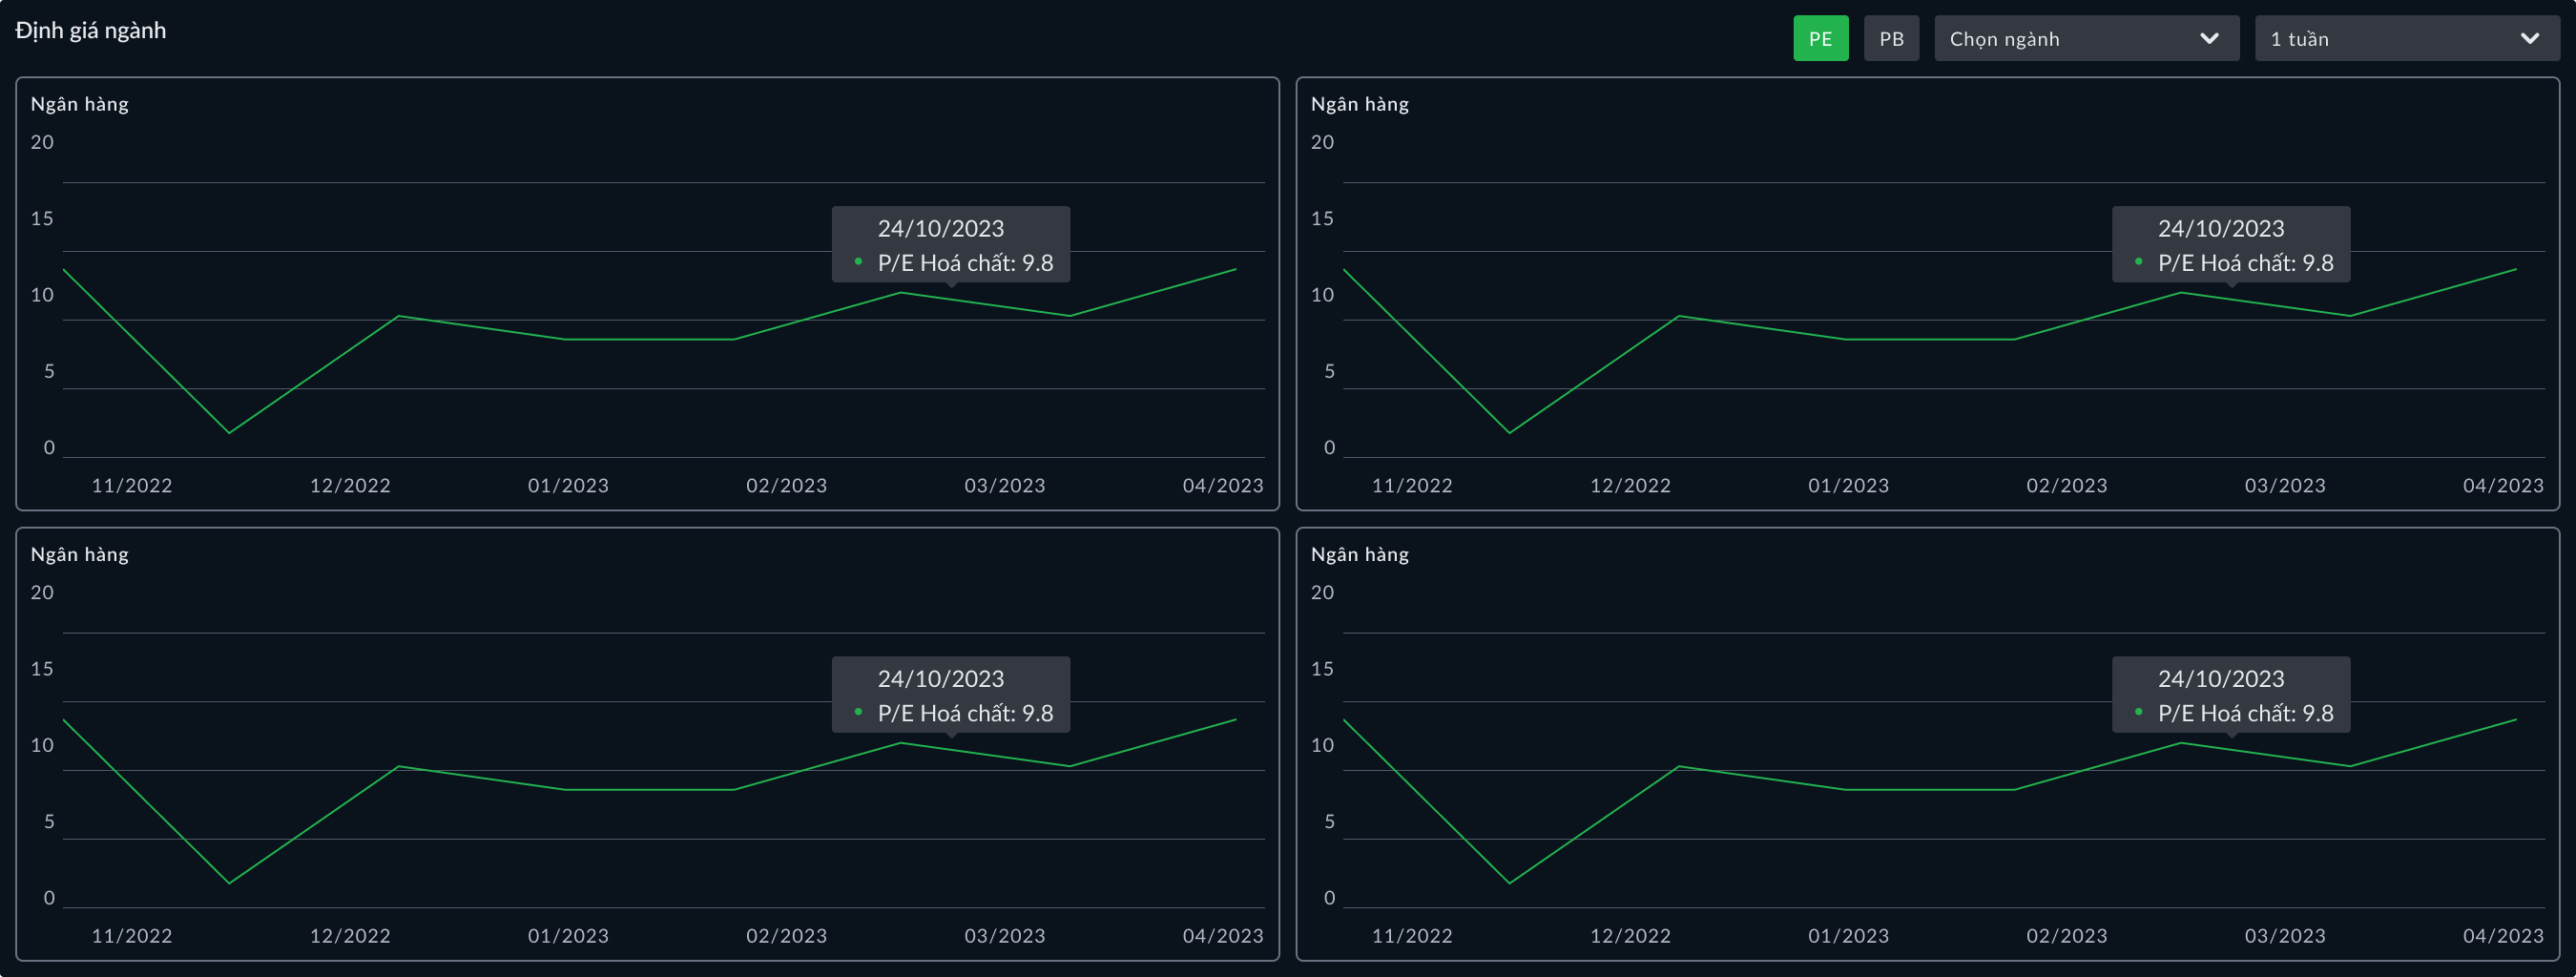Click the chevron arrow in 'Chọn ngành'
Viewport: 2576px width, 977px height.
coord(2209,39)
